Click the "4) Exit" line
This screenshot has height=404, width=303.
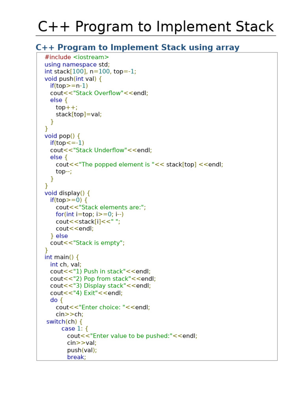pyautogui.click(x=86, y=293)
